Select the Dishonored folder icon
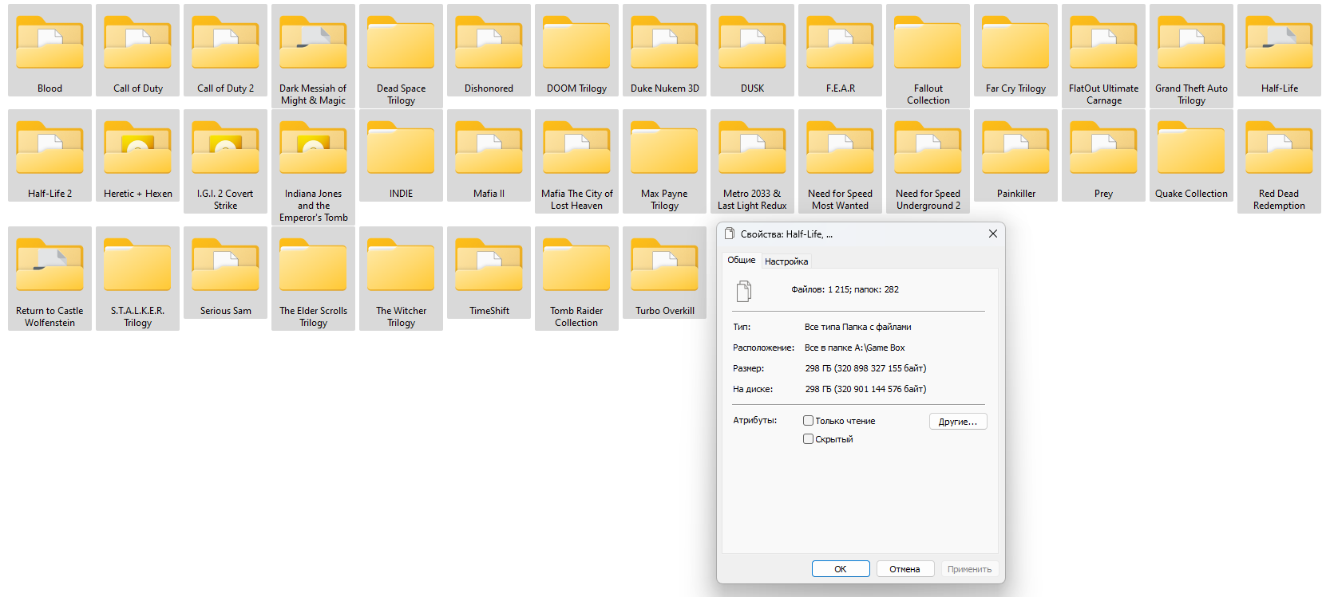Screen dimensions: 1330x597 coord(489,42)
